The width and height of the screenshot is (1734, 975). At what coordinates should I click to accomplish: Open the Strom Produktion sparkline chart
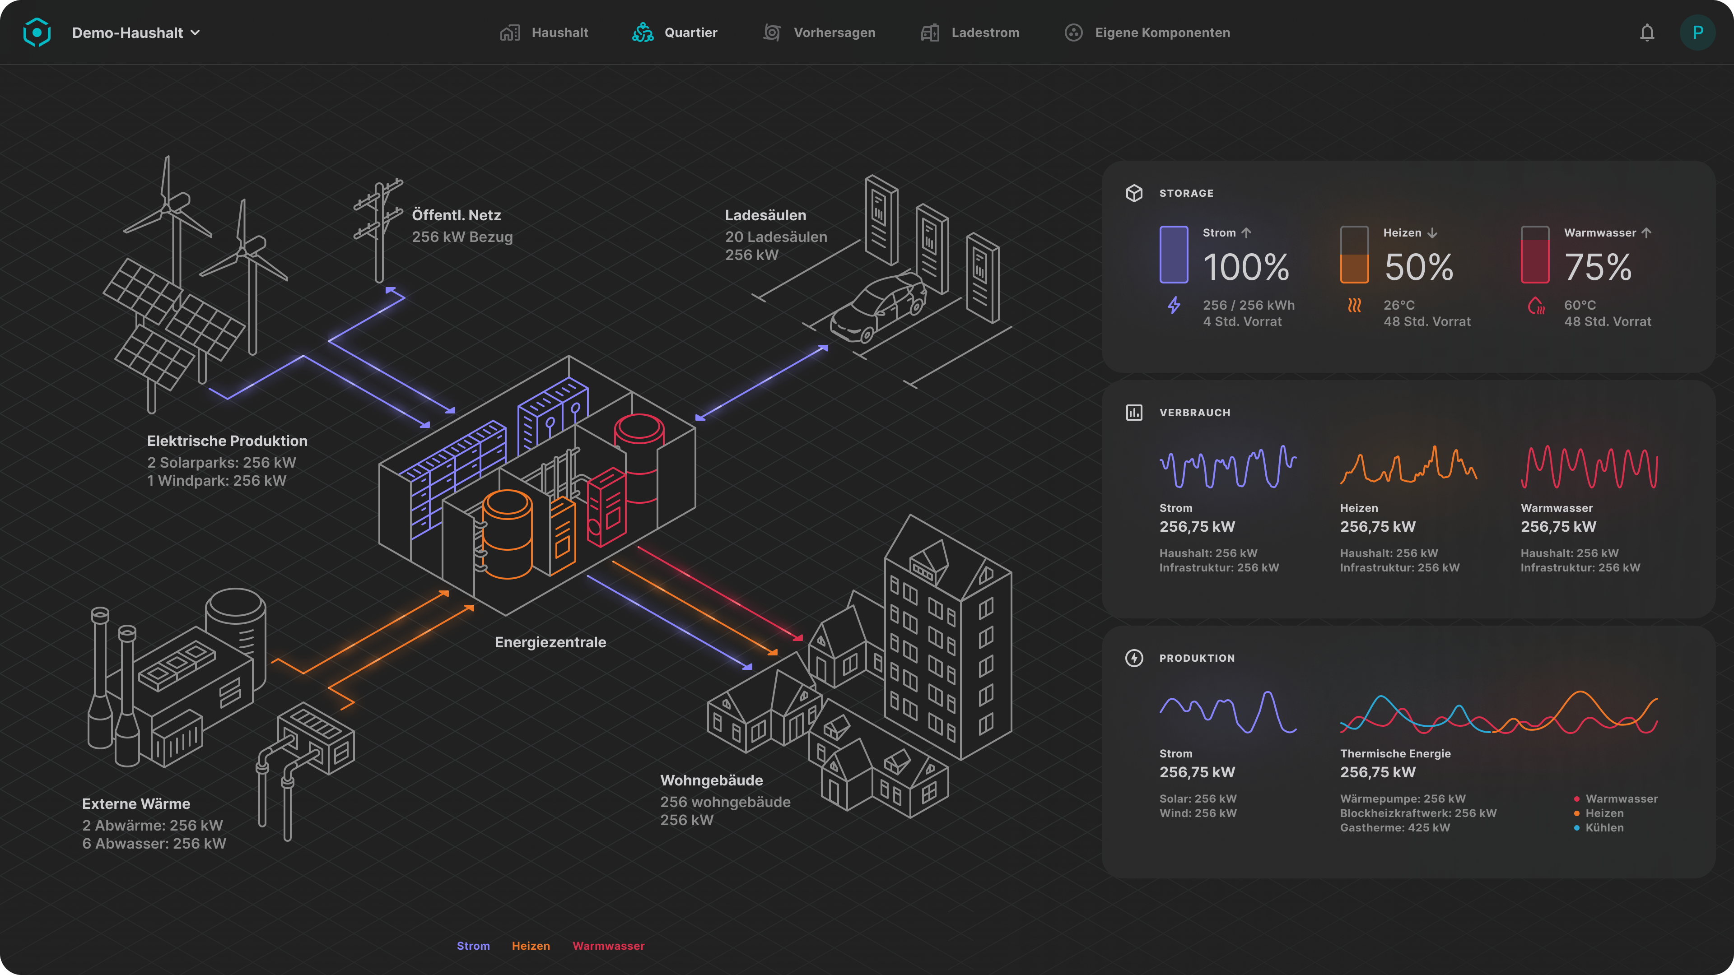coord(1228,712)
